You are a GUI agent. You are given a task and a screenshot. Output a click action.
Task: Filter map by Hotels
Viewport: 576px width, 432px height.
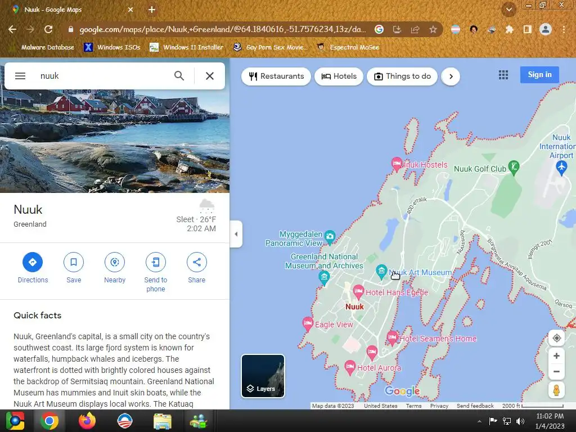coord(339,76)
